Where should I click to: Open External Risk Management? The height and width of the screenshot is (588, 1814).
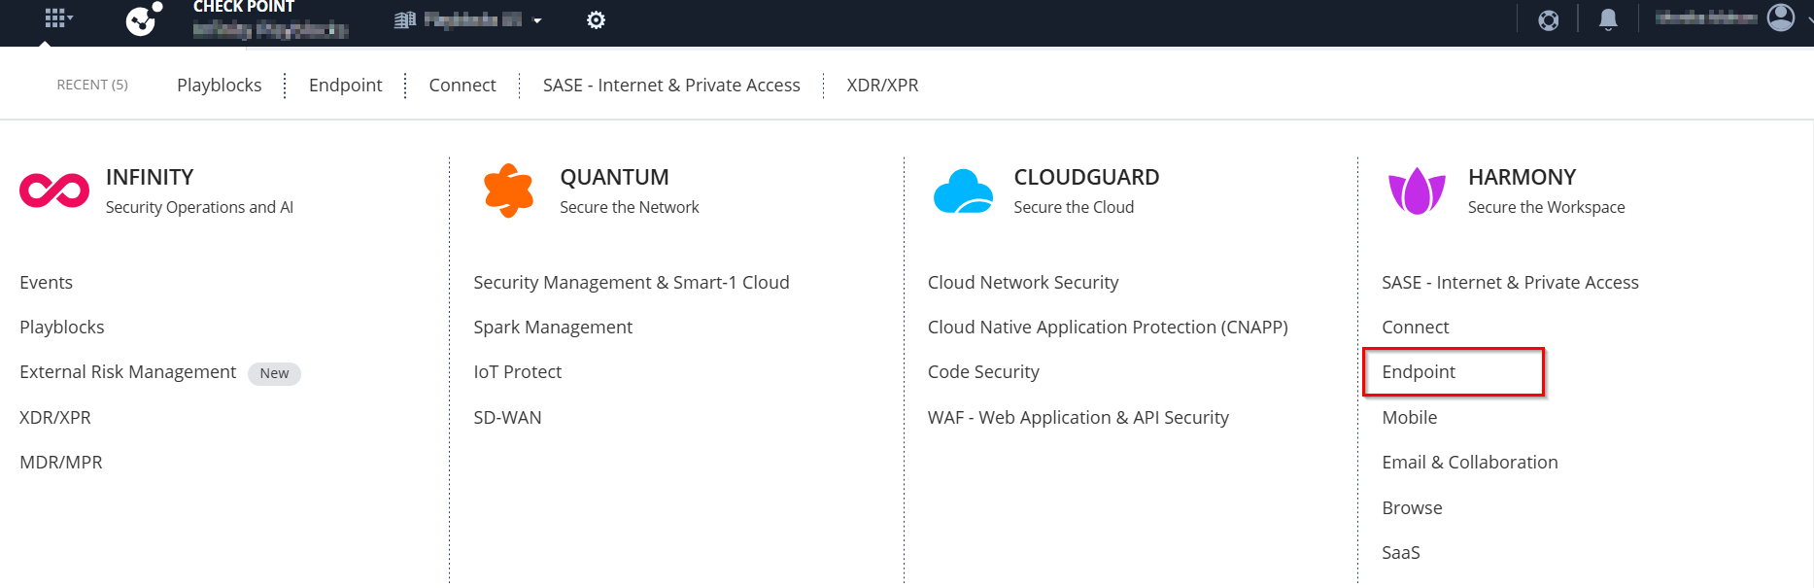(x=128, y=372)
